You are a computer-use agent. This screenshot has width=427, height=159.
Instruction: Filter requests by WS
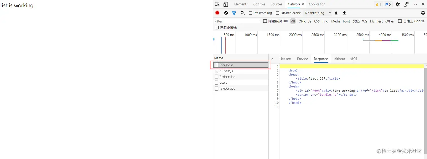[x=365, y=21]
